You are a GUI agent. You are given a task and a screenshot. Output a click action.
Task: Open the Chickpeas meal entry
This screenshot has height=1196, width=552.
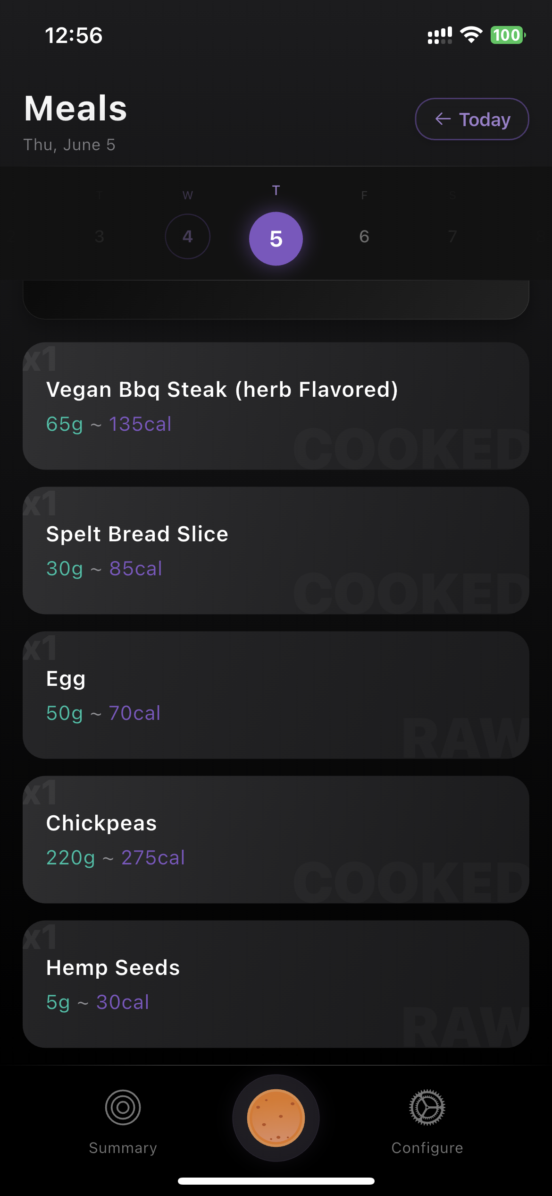coord(276,839)
